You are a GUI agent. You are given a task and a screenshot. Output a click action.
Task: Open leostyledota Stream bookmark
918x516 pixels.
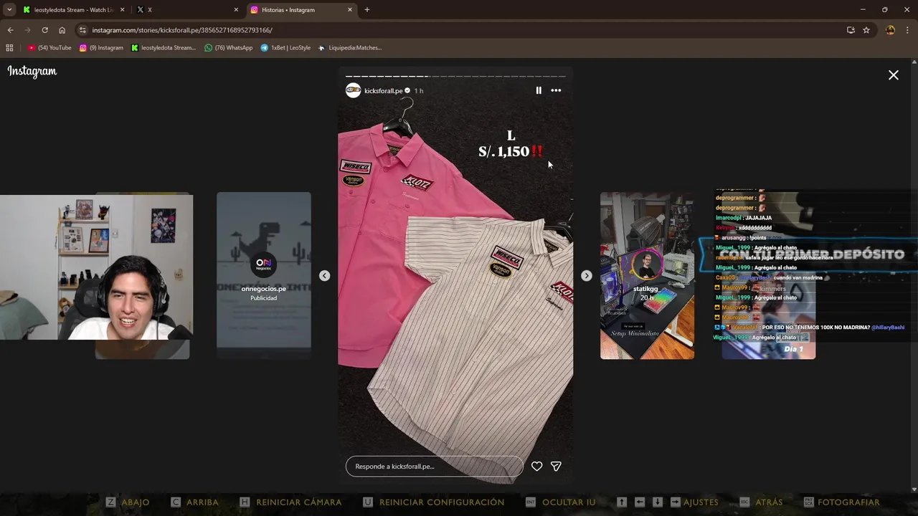point(164,48)
